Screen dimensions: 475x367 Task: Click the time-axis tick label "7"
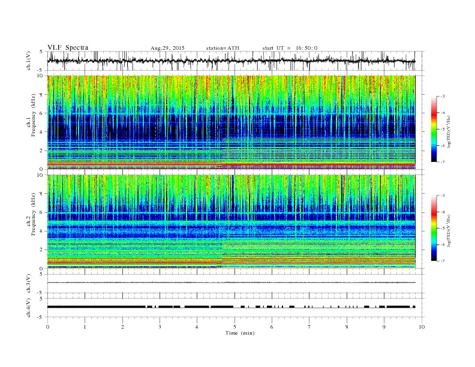[309, 327]
